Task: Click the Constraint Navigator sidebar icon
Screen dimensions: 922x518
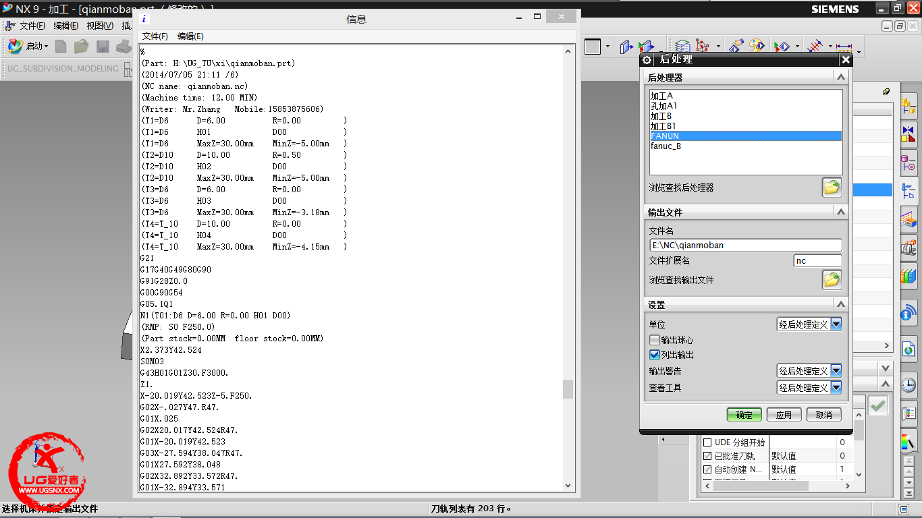Action: [909, 133]
